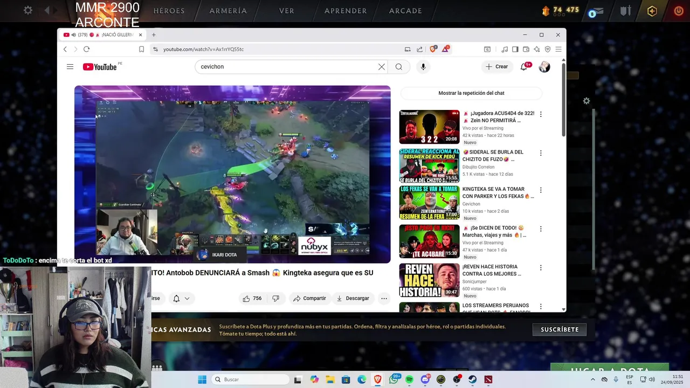Click Mostrar la repetición del chat

click(471, 93)
